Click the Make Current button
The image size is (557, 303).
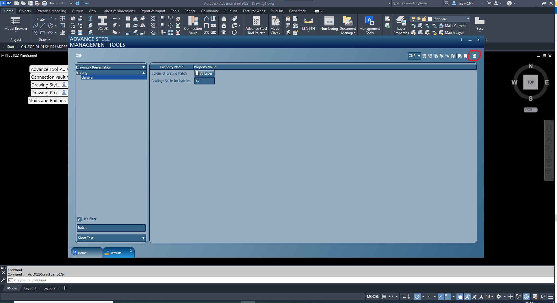pos(452,26)
